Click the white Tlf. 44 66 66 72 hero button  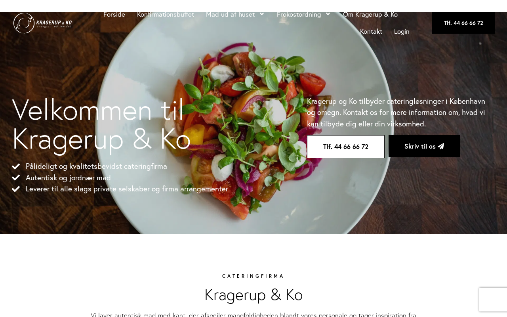(x=346, y=147)
